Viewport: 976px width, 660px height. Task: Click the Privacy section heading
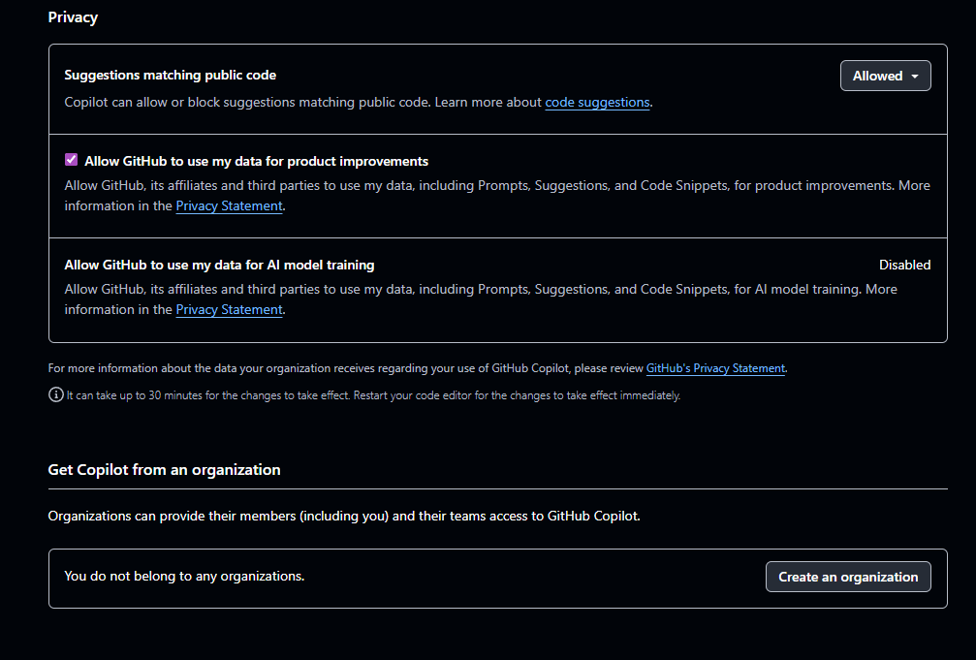[x=73, y=17]
